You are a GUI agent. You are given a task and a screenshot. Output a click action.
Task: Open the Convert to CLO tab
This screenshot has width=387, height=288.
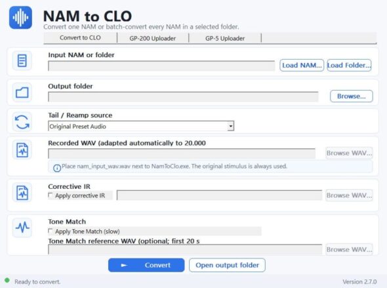[x=80, y=38]
